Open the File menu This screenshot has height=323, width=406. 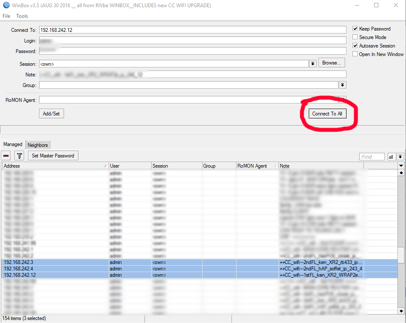coord(6,16)
